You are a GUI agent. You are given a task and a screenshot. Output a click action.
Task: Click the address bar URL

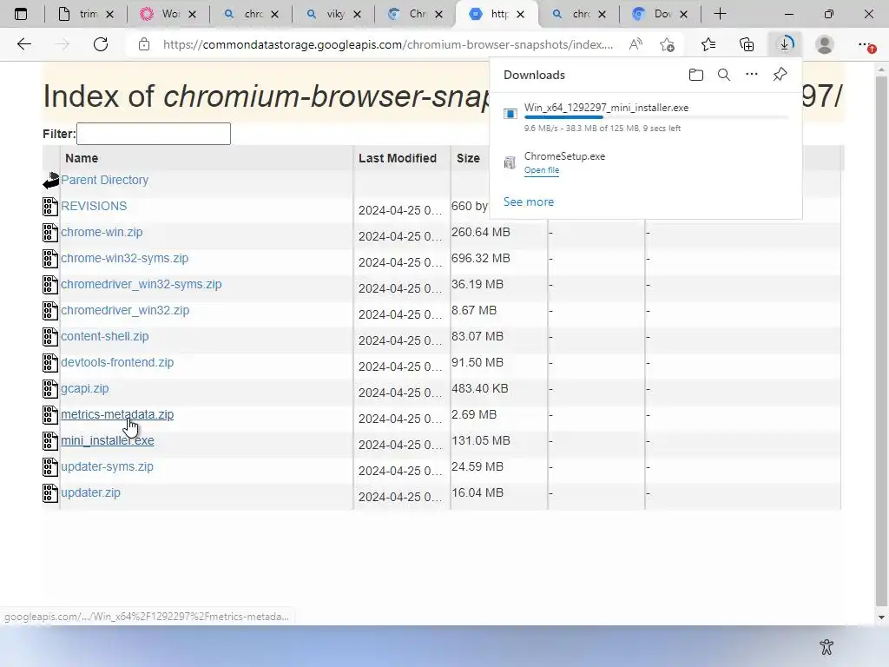388,44
